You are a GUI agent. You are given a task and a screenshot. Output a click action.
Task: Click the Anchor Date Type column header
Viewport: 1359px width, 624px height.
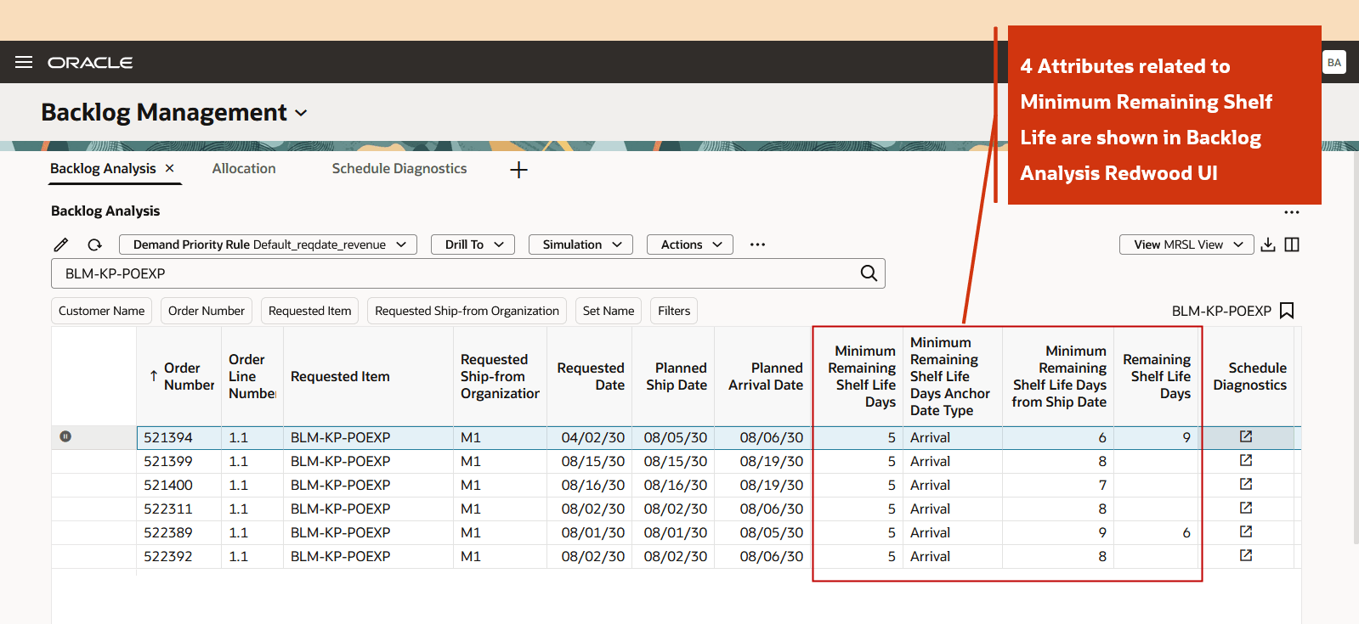click(x=953, y=376)
